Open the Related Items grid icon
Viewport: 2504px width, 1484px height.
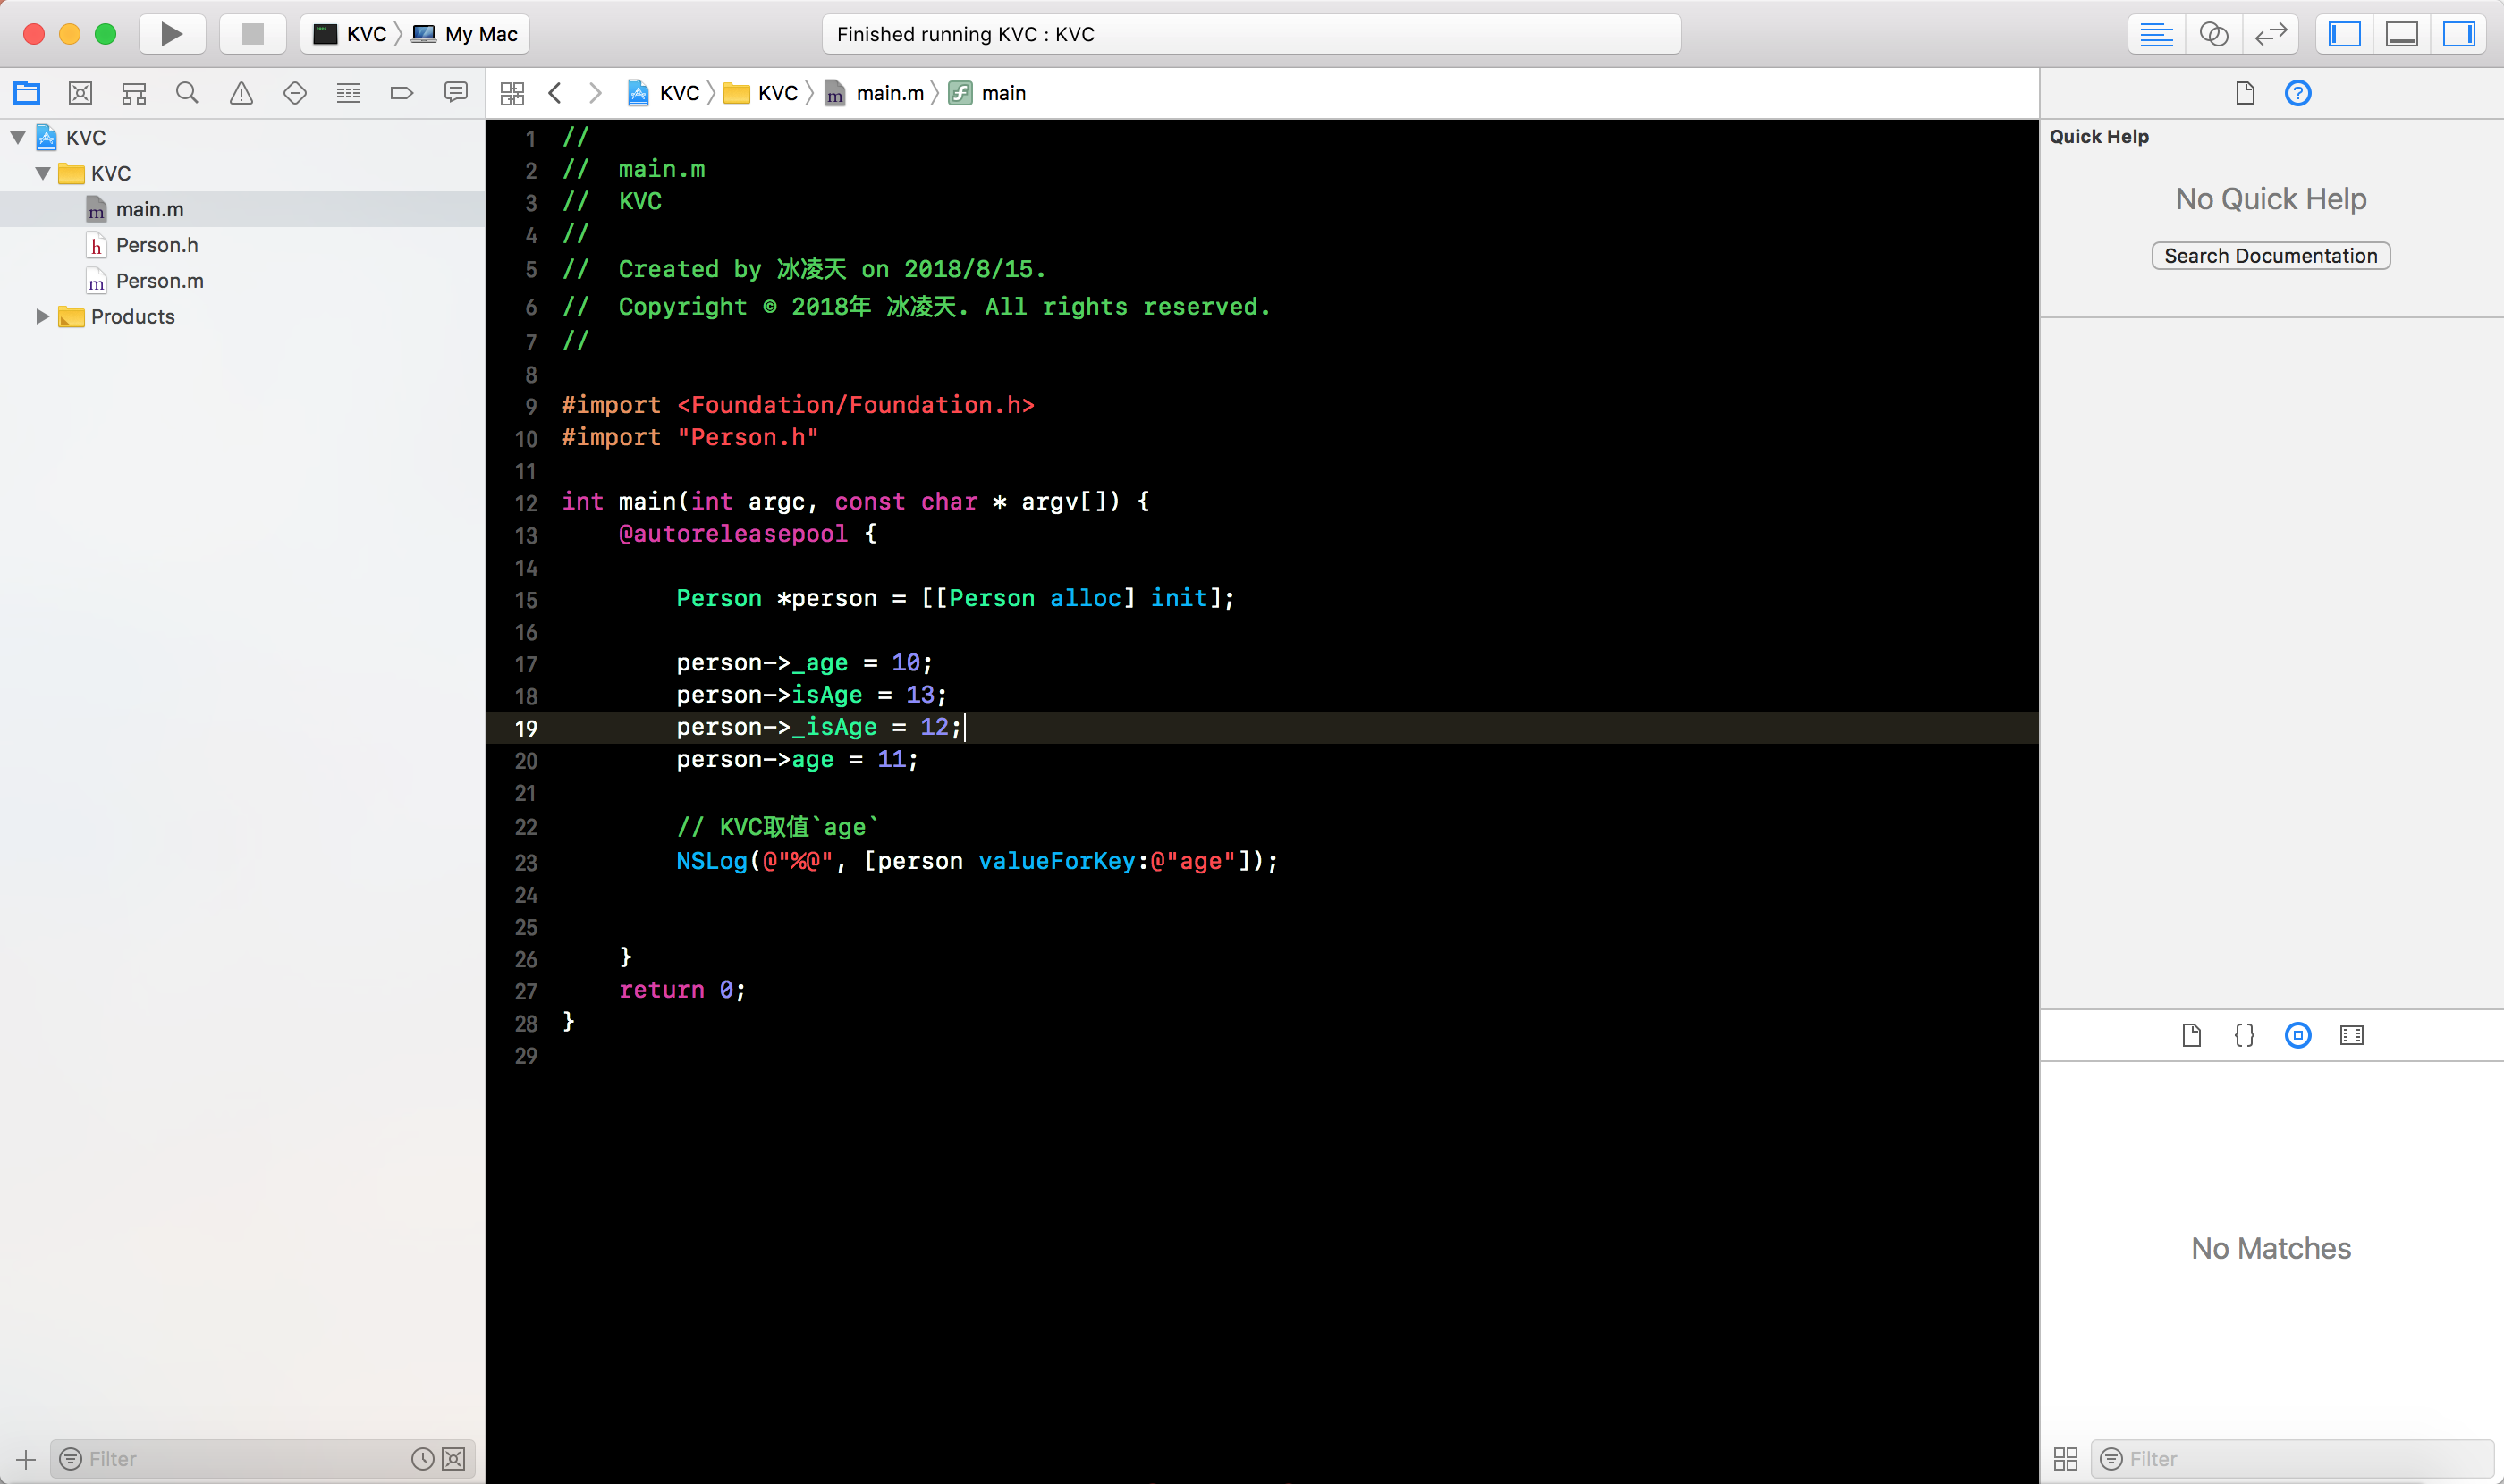(512, 93)
